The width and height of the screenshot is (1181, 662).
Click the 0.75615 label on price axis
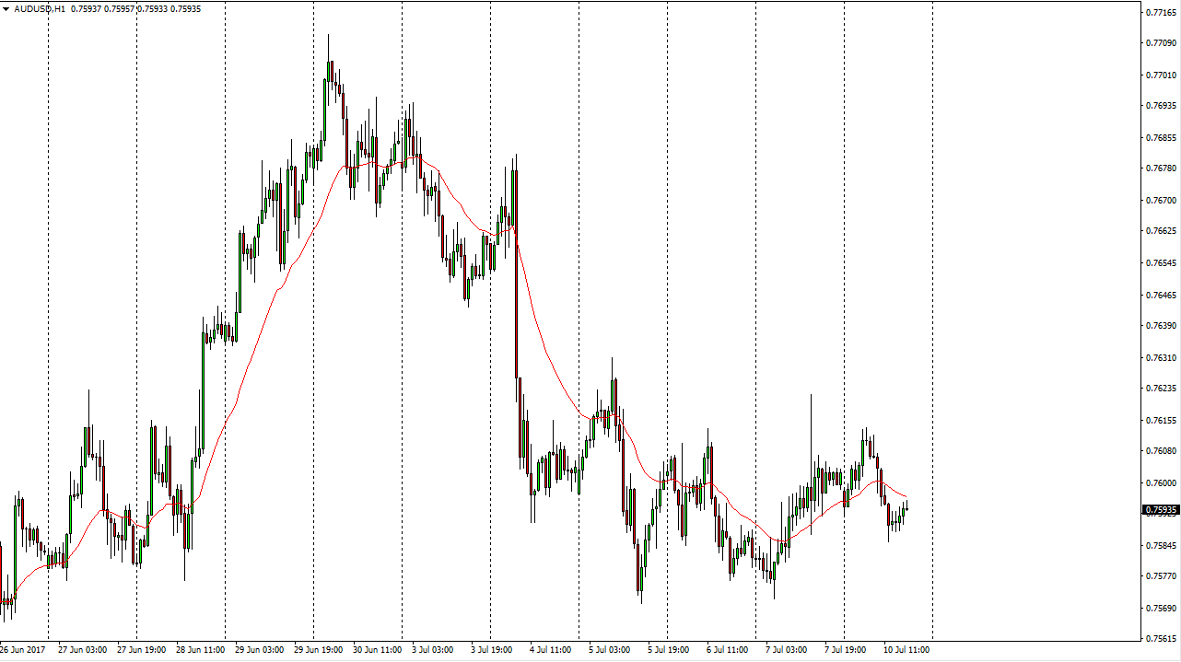(1161, 639)
